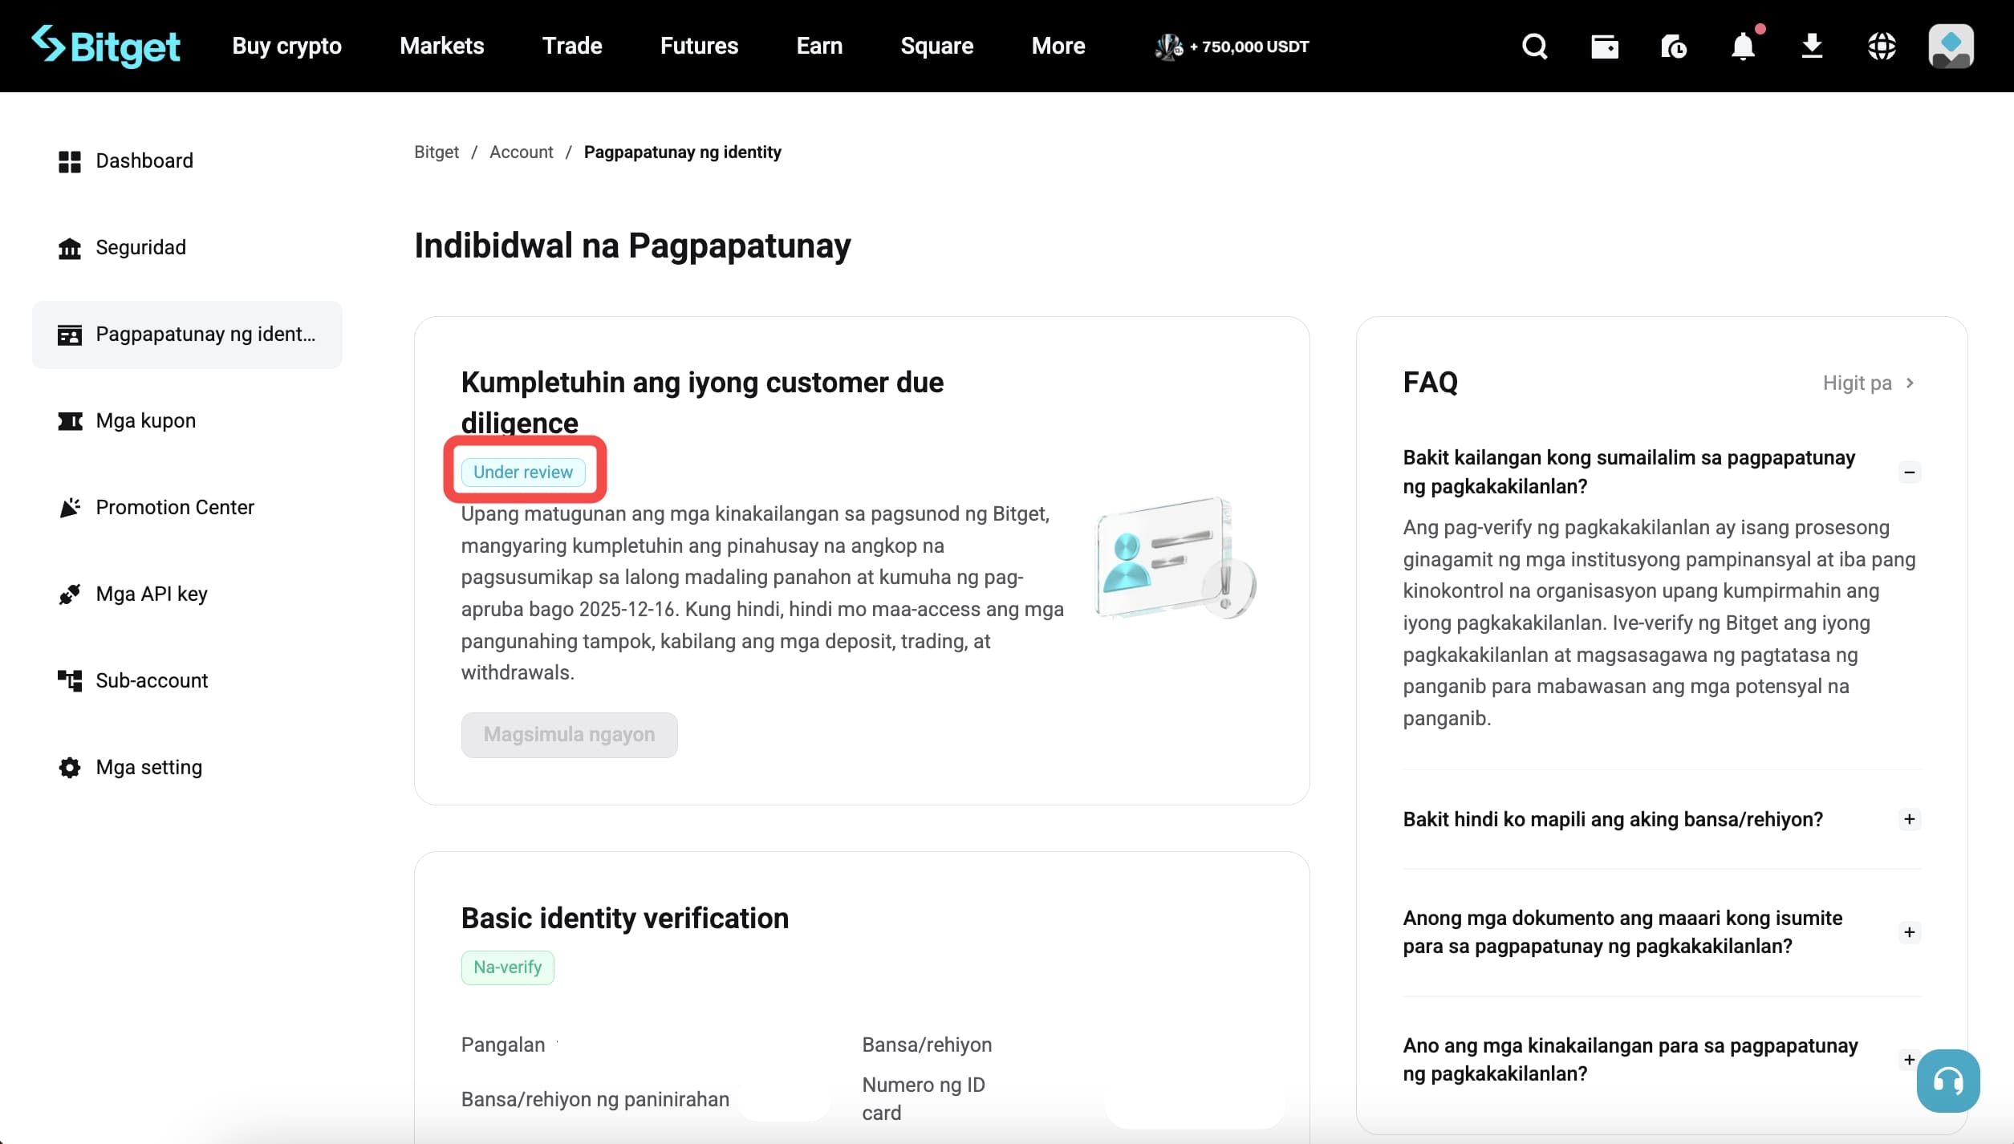The height and width of the screenshot is (1144, 2014).
Task: Expand the kinakailangan FAQ question
Action: 1909,1059
